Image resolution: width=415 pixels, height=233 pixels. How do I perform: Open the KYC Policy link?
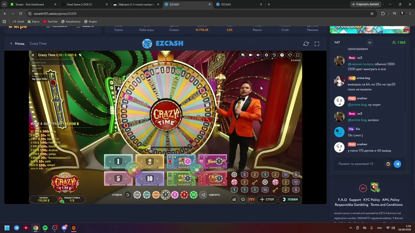coord(372,200)
